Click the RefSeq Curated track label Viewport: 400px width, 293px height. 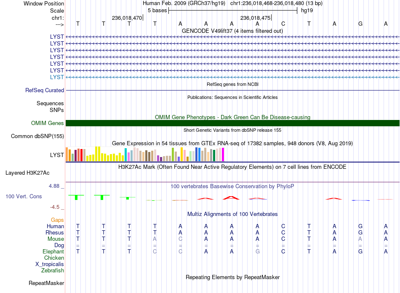45,90
